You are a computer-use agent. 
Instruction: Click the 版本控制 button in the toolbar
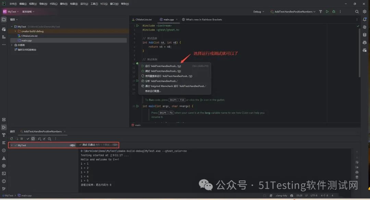tap(26, 11)
